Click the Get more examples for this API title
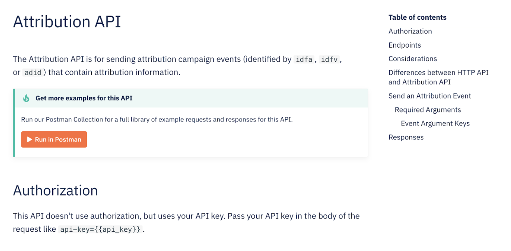The height and width of the screenshot is (251, 511). 84,98
